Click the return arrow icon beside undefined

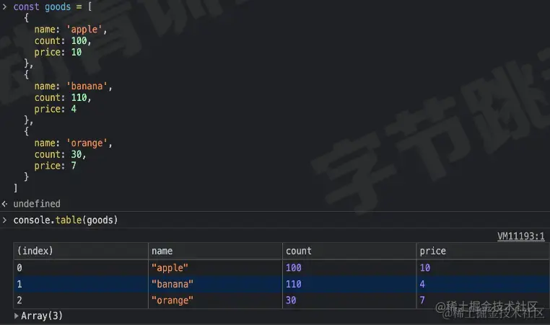coord(5,204)
